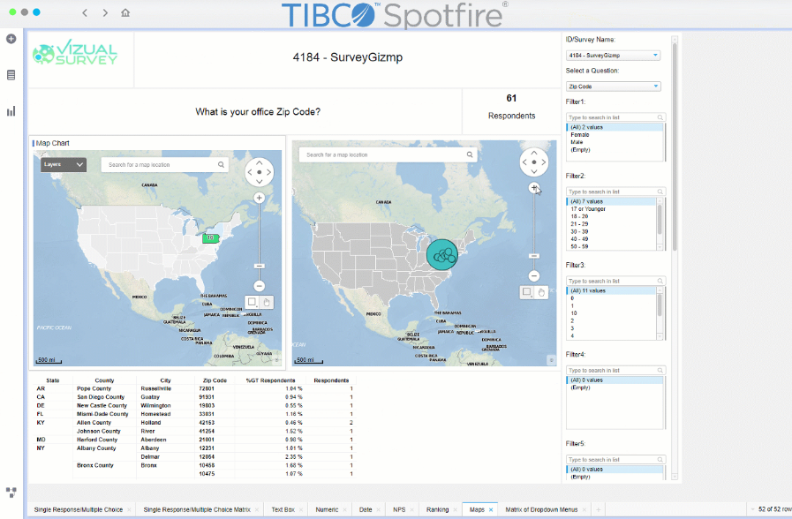792x519 pixels.
Task: Click the Filter2 list scrollbar
Action: (x=660, y=220)
